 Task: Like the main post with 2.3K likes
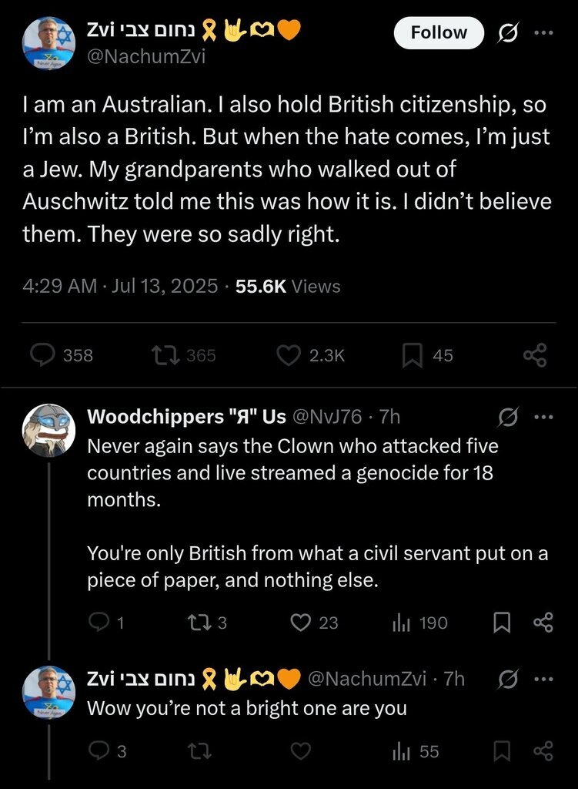(x=288, y=355)
